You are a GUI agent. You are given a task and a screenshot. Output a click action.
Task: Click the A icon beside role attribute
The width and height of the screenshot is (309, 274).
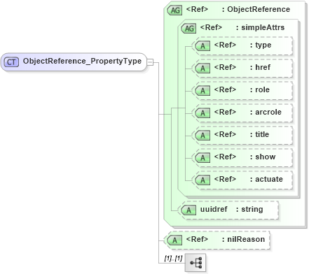[x=202, y=91]
